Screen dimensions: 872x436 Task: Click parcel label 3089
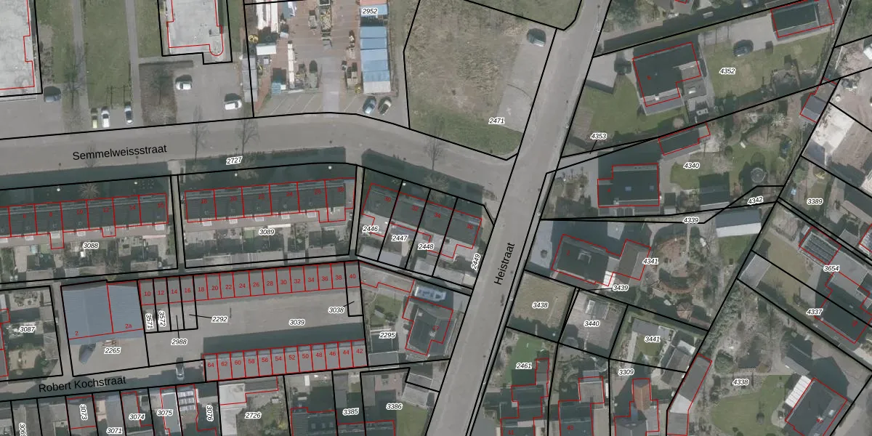[267, 232]
